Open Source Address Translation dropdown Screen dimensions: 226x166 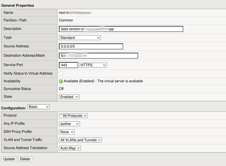(70, 148)
